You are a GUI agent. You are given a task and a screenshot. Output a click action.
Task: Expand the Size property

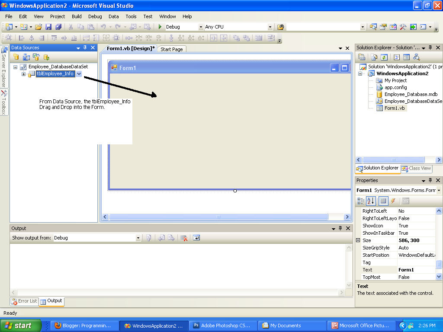pyautogui.click(x=358, y=240)
